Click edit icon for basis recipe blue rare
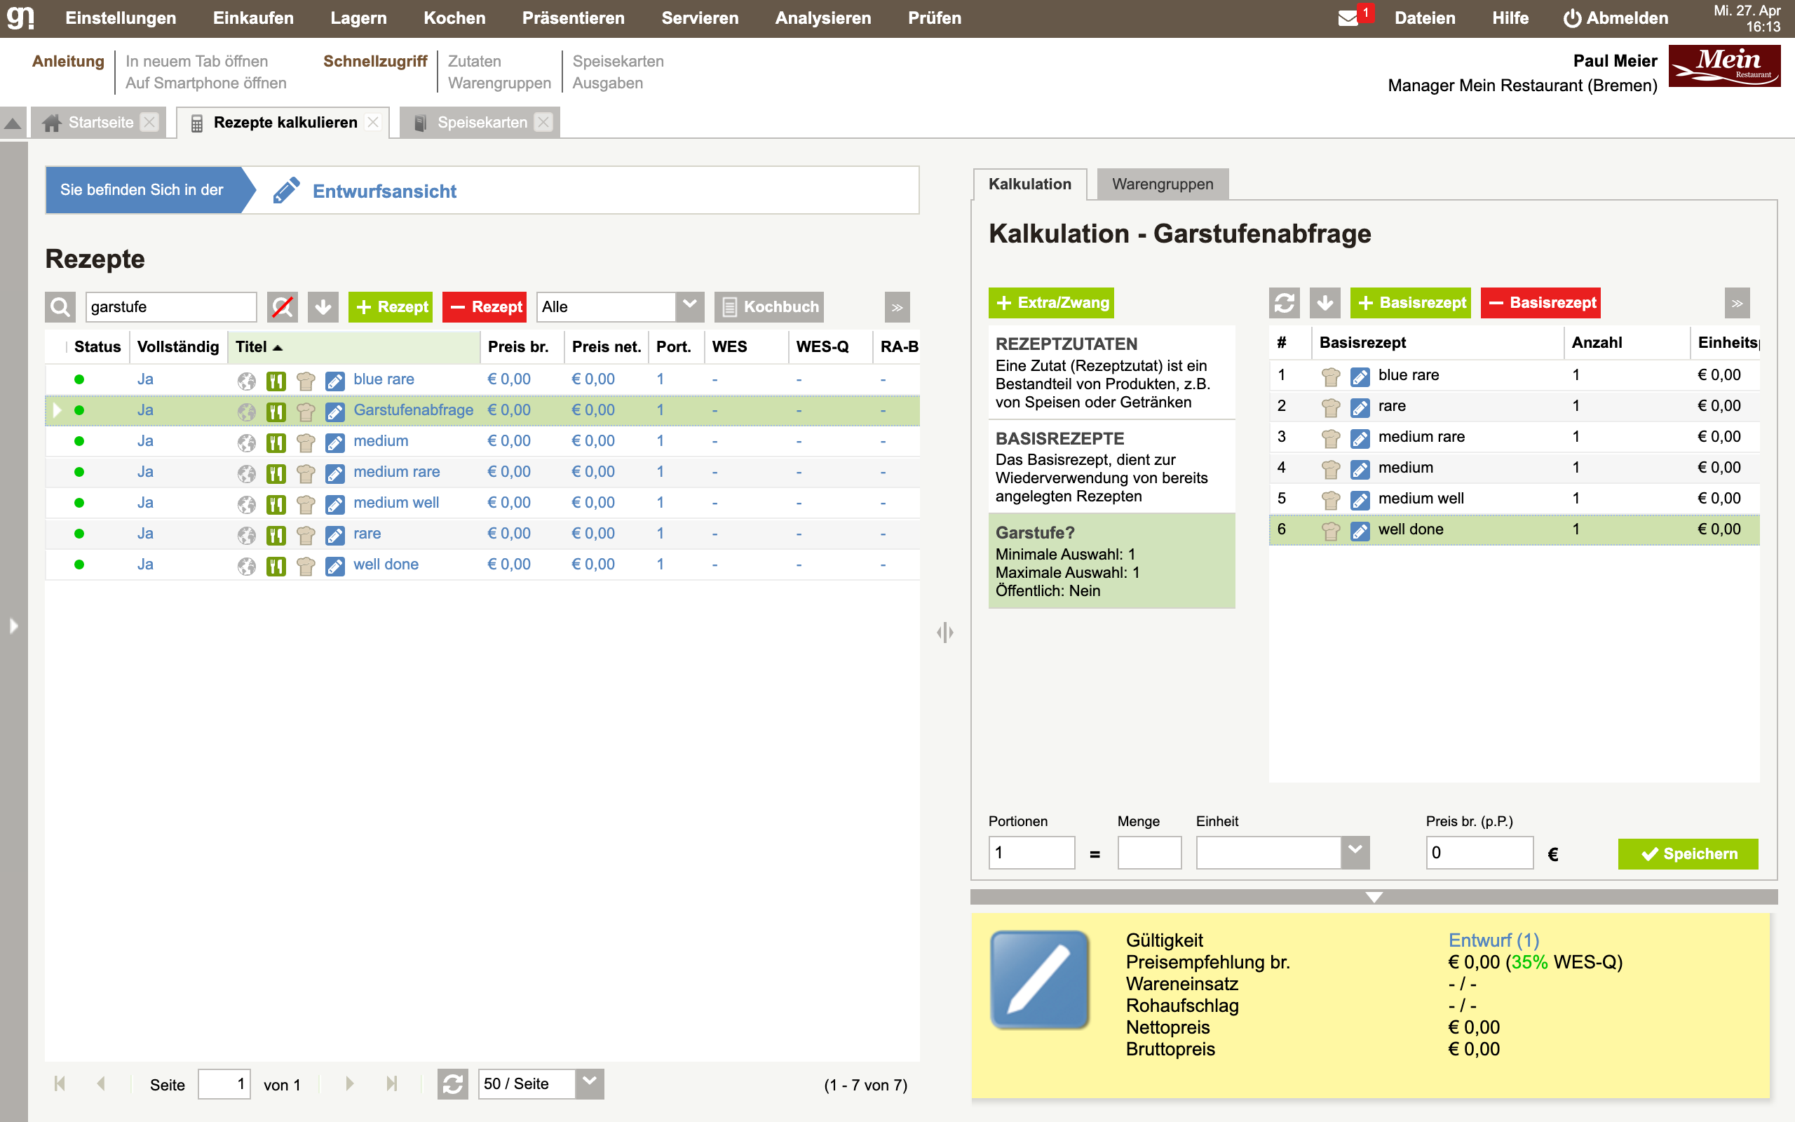1795x1122 pixels. (1360, 377)
